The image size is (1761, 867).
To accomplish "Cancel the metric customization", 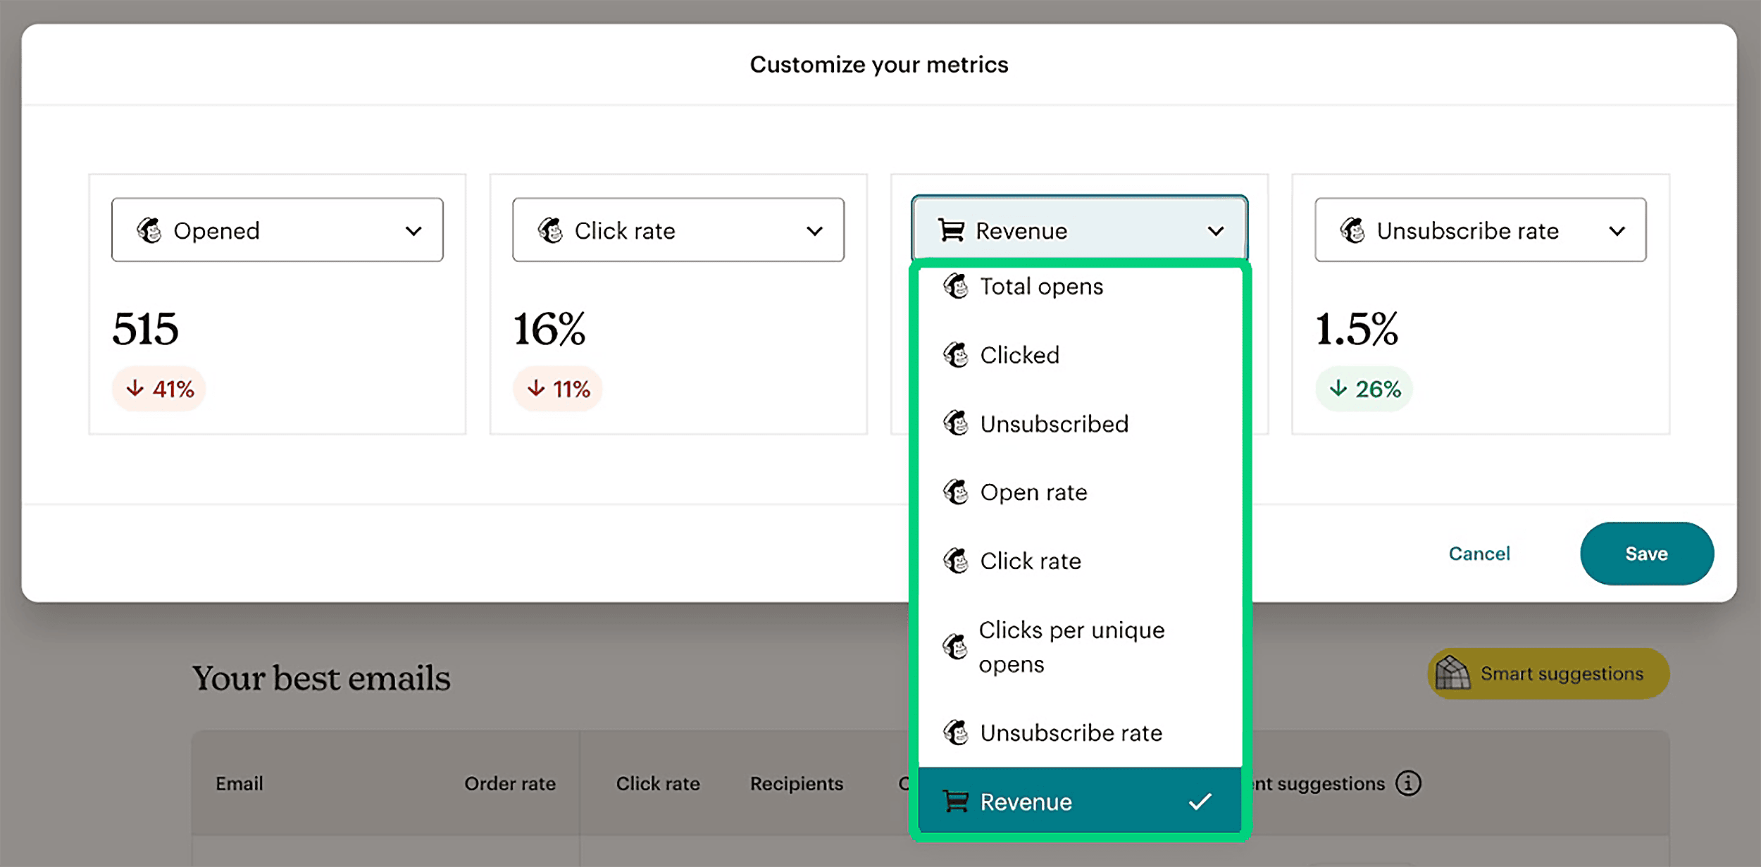I will tap(1479, 554).
